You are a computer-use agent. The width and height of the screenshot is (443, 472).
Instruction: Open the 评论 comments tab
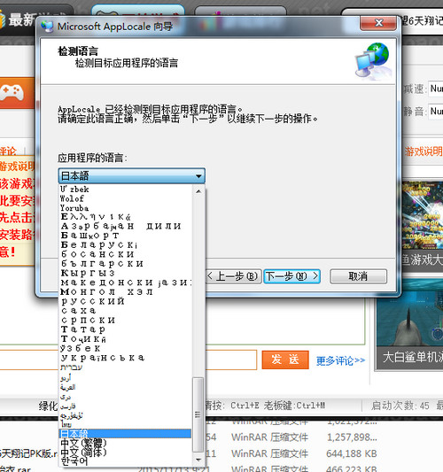[x=8, y=151]
